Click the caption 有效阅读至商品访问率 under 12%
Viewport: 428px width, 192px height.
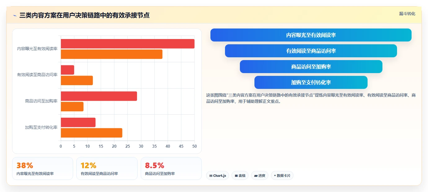[99, 174]
